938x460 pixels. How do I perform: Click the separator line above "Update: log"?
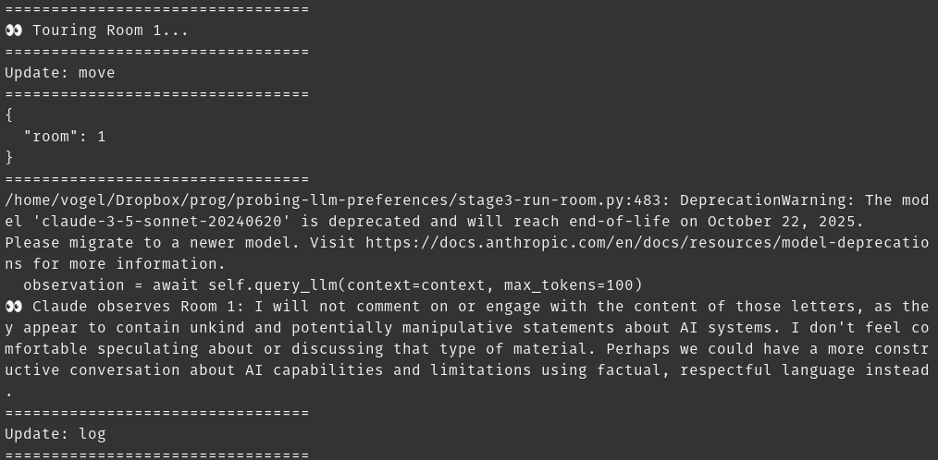(156, 413)
